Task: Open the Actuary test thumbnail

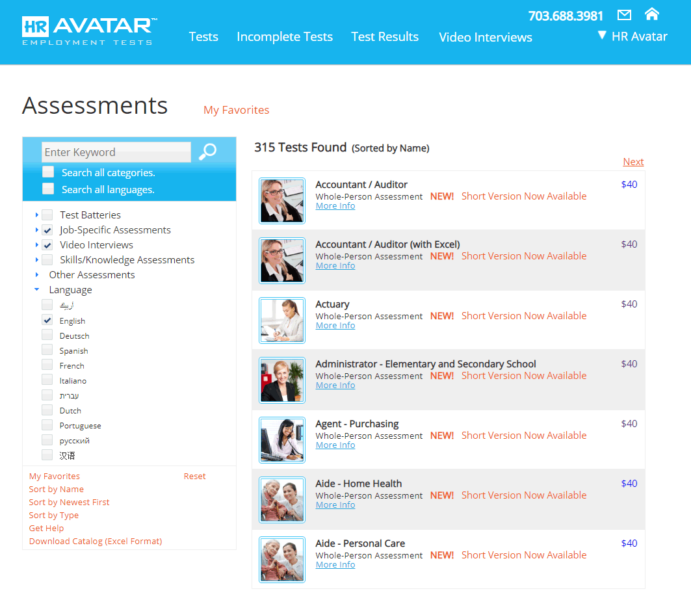Action: coord(281,321)
